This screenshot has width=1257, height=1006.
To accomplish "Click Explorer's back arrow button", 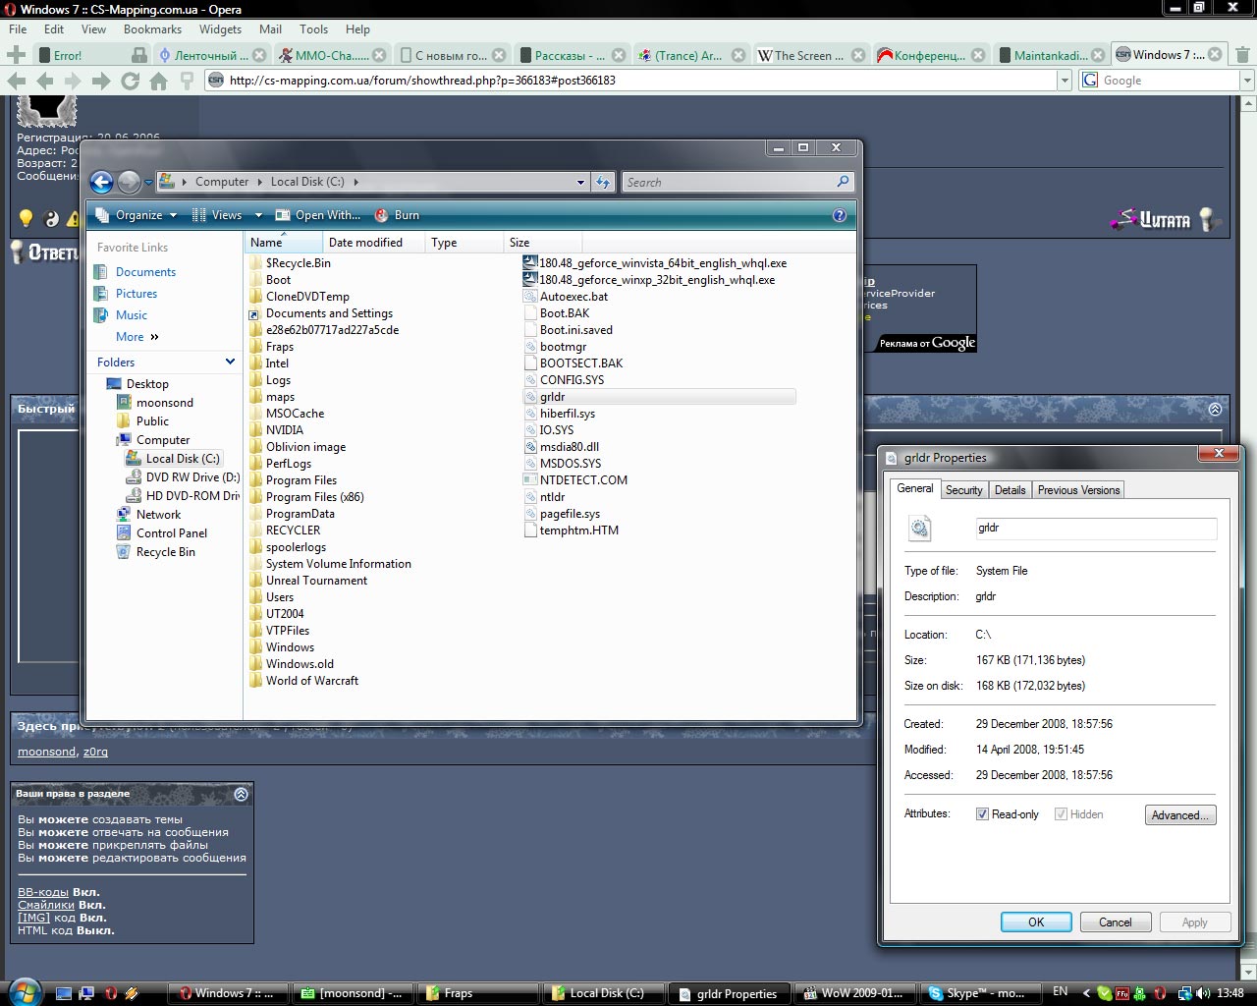I will pyautogui.click(x=101, y=182).
